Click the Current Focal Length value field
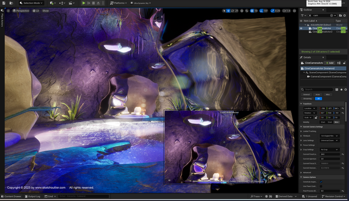349x201 pixels. (329, 154)
